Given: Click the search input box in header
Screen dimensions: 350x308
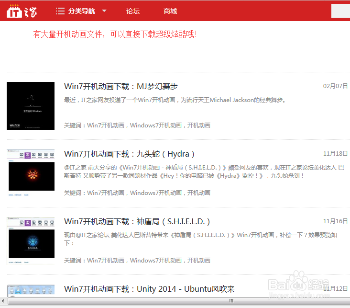Looking at the screenshot, I should pos(340,11).
